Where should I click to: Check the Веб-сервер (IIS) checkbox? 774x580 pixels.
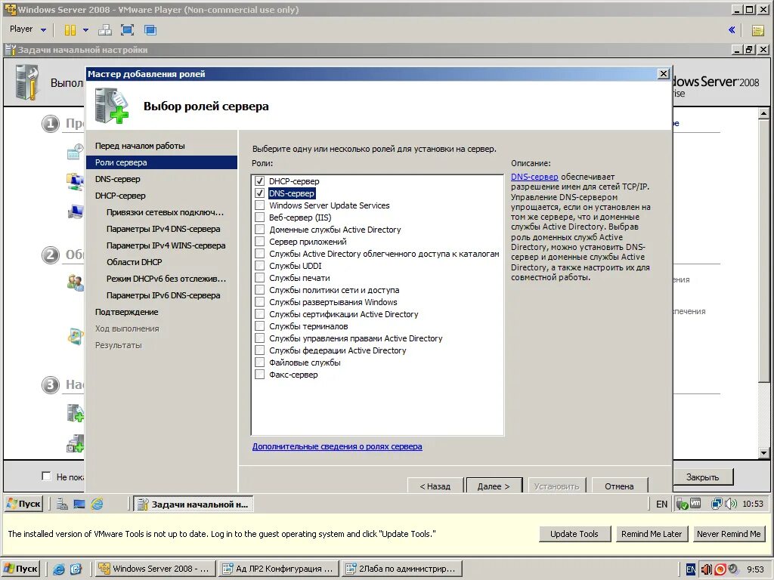pos(260,217)
